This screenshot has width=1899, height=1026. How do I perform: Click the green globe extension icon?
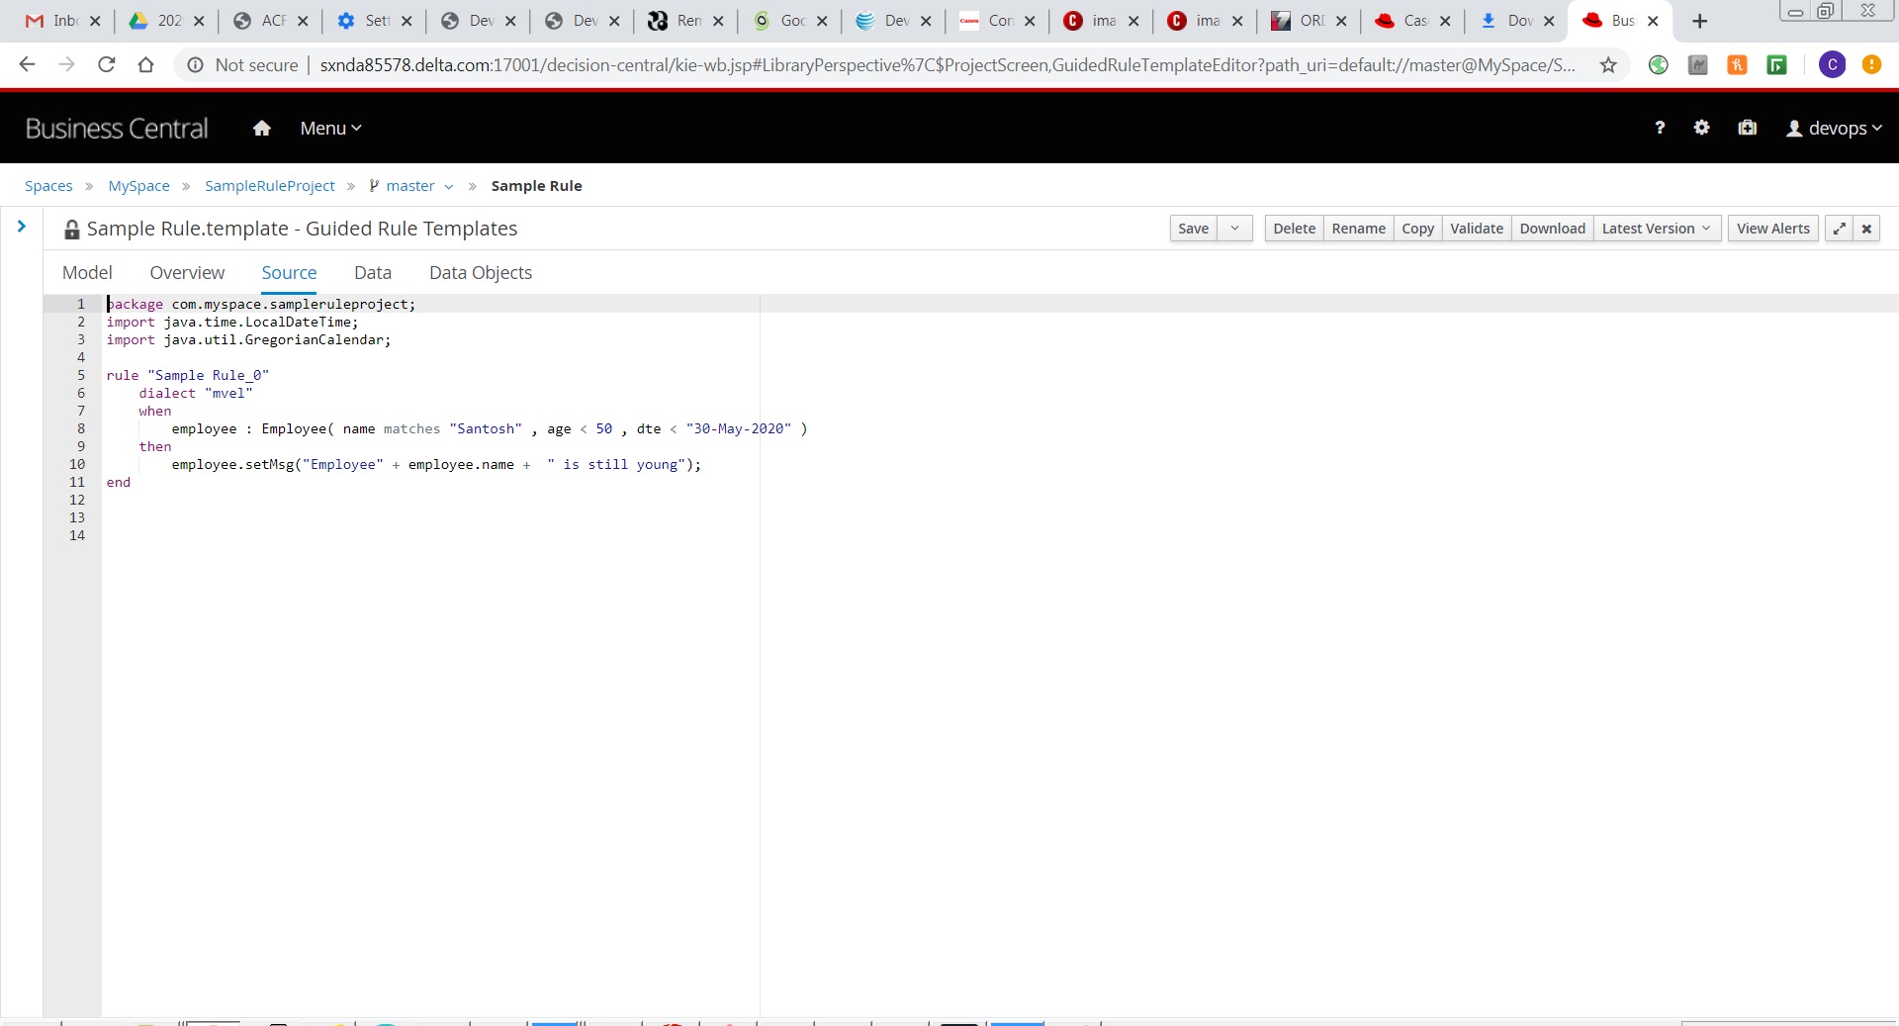(x=1659, y=65)
